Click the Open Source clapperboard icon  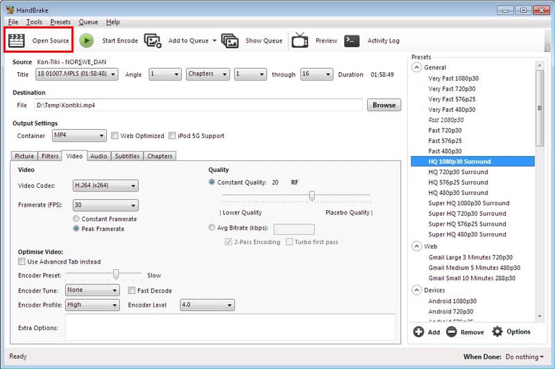click(16, 40)
